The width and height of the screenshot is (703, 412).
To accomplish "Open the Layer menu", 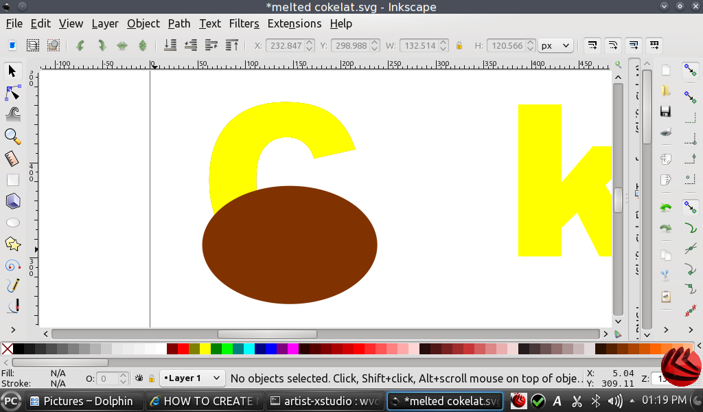I will [105, 24].
